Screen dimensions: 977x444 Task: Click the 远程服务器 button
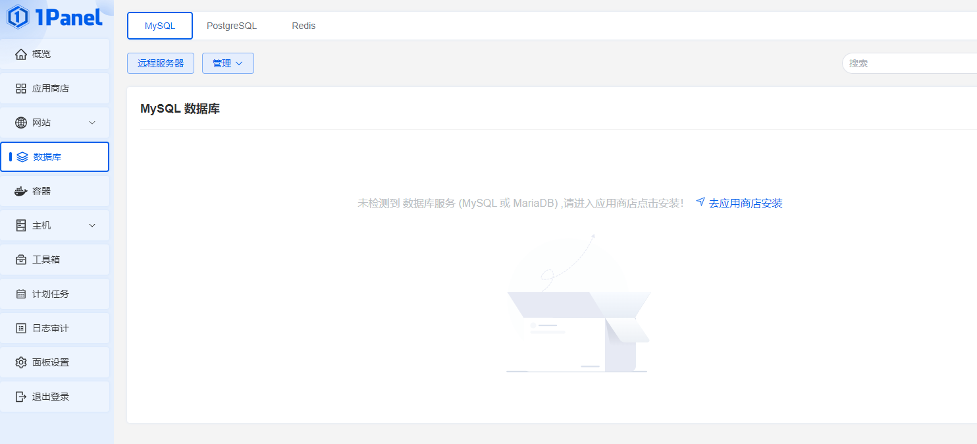161,63
